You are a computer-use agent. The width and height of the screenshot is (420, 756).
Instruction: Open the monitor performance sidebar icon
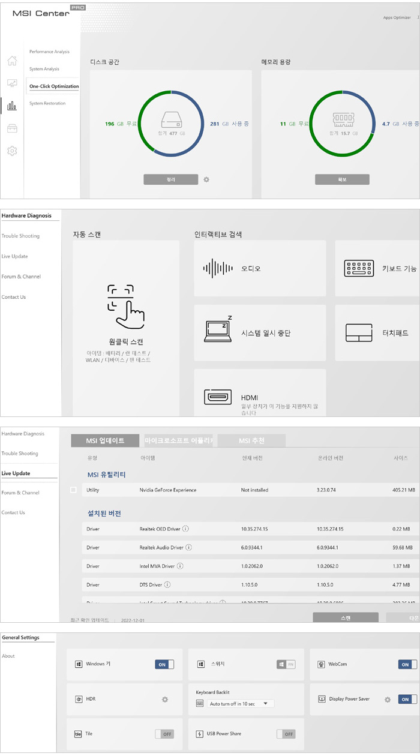click(x=12, y=83)
